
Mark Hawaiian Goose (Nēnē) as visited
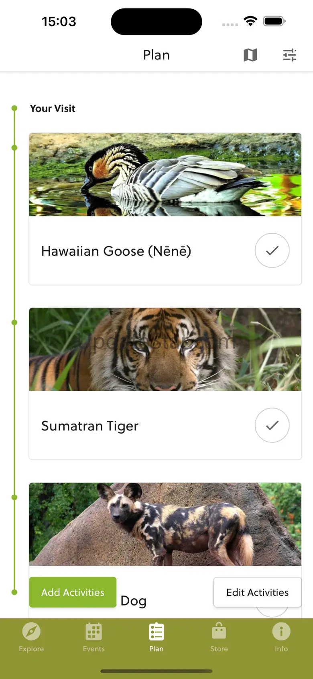(272, 251)
